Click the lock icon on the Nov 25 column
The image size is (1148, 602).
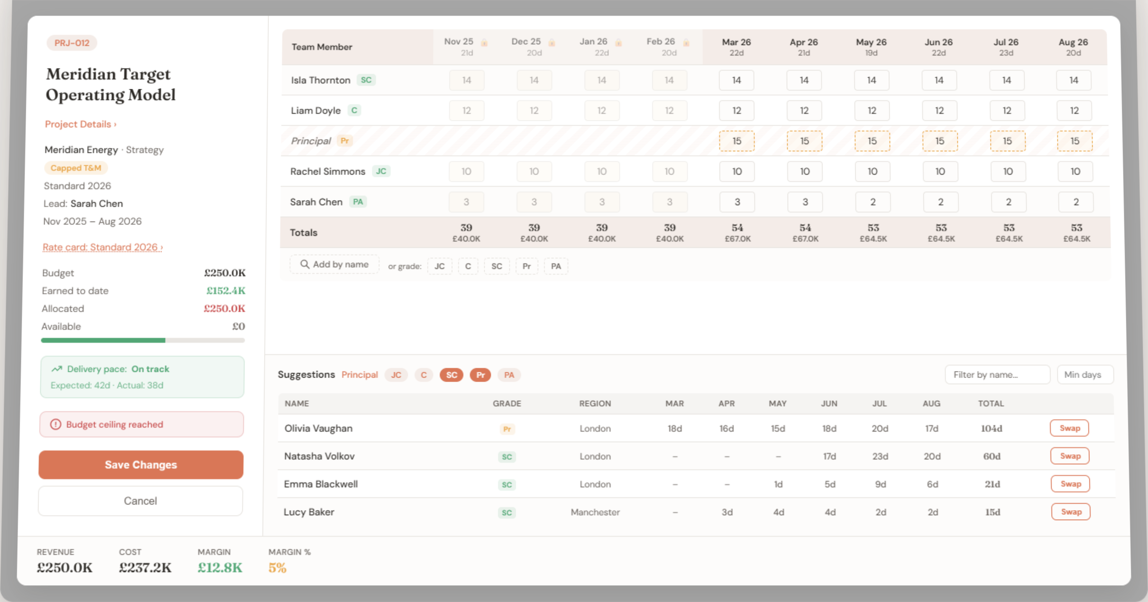(485, 42)
